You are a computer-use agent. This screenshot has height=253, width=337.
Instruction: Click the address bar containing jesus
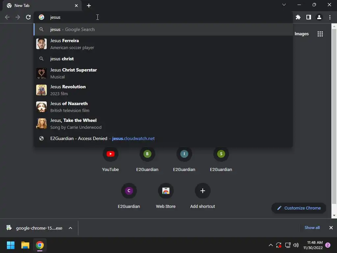tap(163, 17)
